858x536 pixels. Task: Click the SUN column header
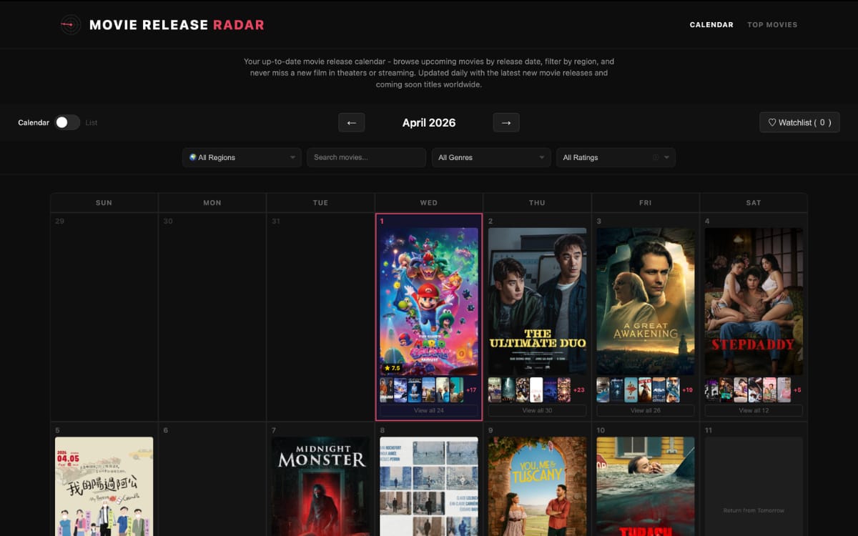(104, 203)
